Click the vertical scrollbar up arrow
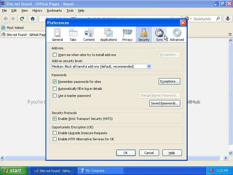The width and height of the screenshot is (233, 175). point(230,40)
